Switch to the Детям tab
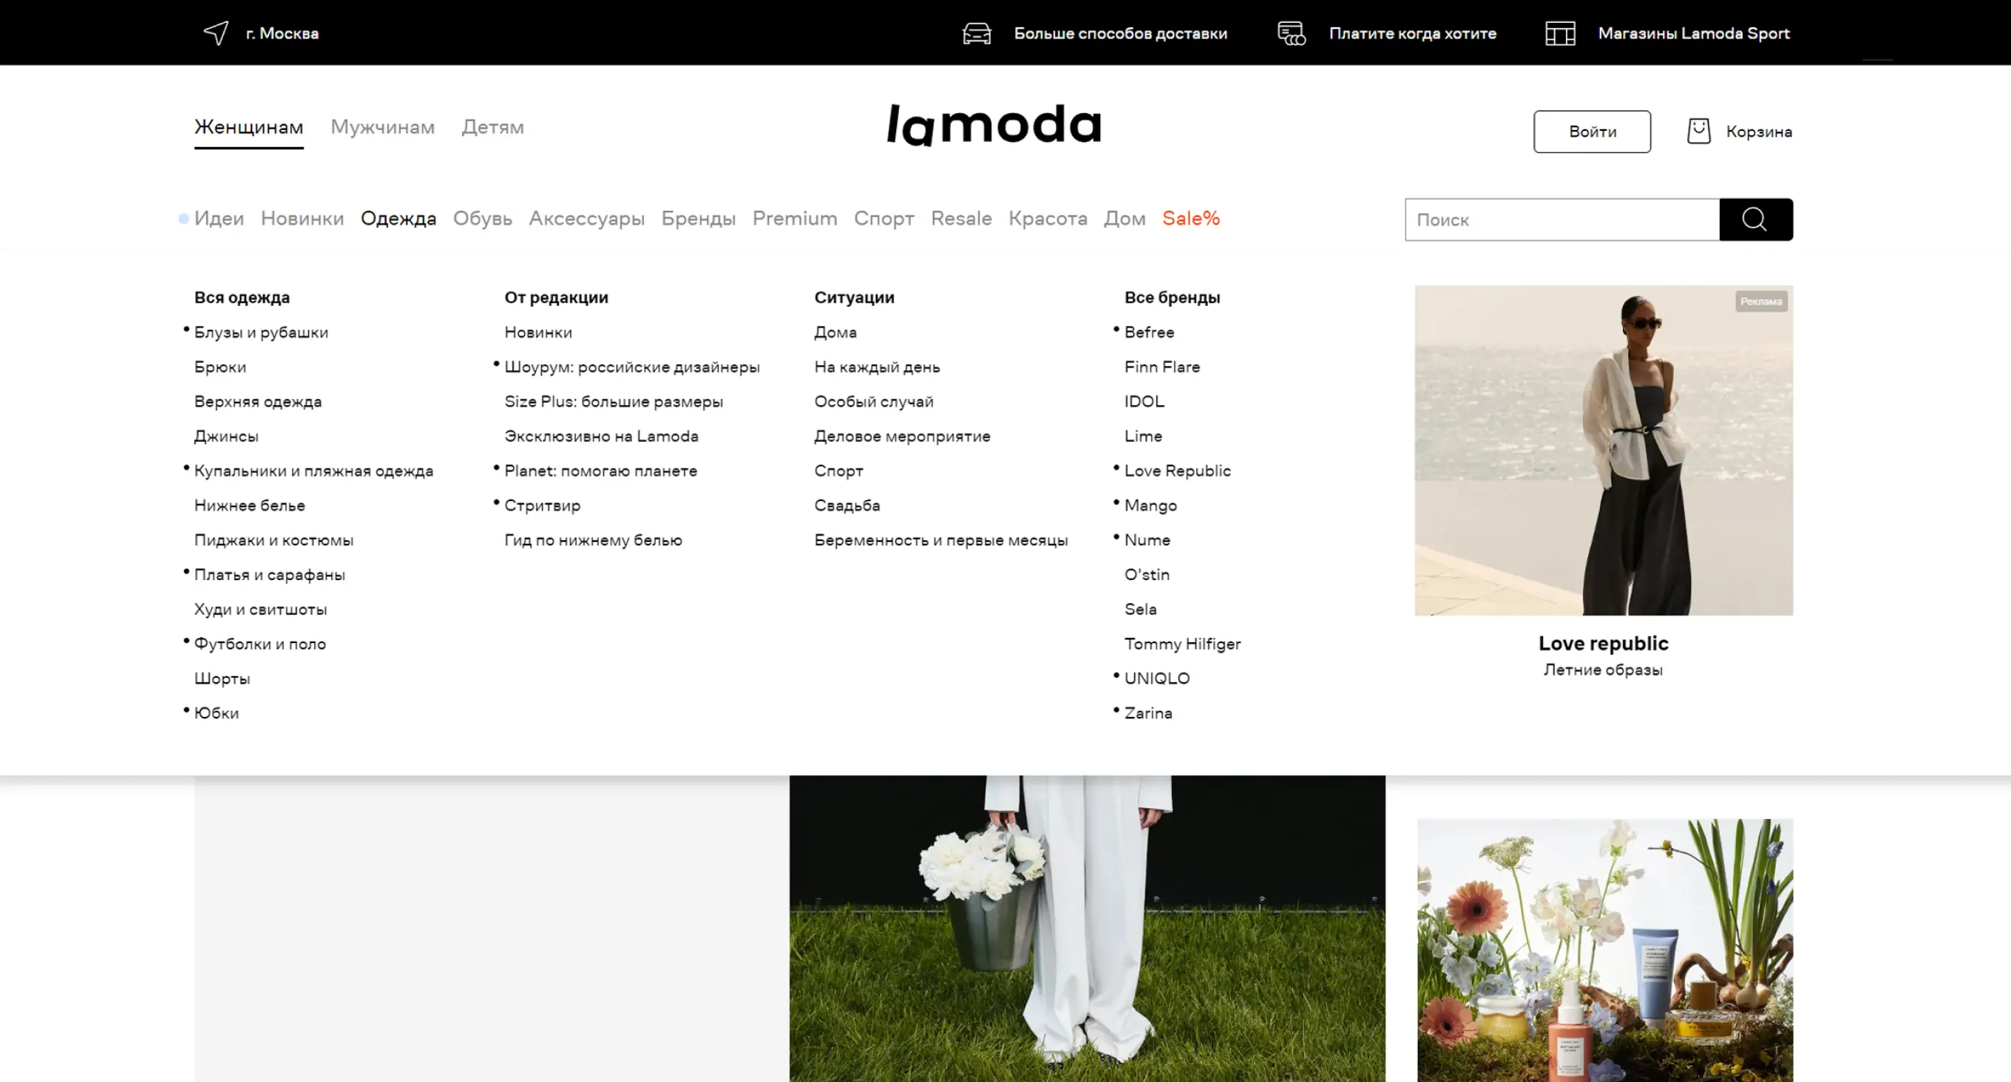This screenshot has width=2011, height=1082. [x=492, y=126]
